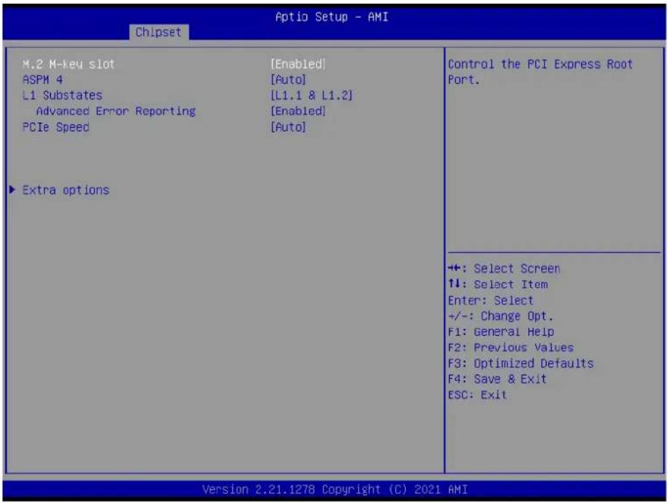Expand the Extra options submenu arrow
This screenshot has height=503, width=668.
coord(13,189)
